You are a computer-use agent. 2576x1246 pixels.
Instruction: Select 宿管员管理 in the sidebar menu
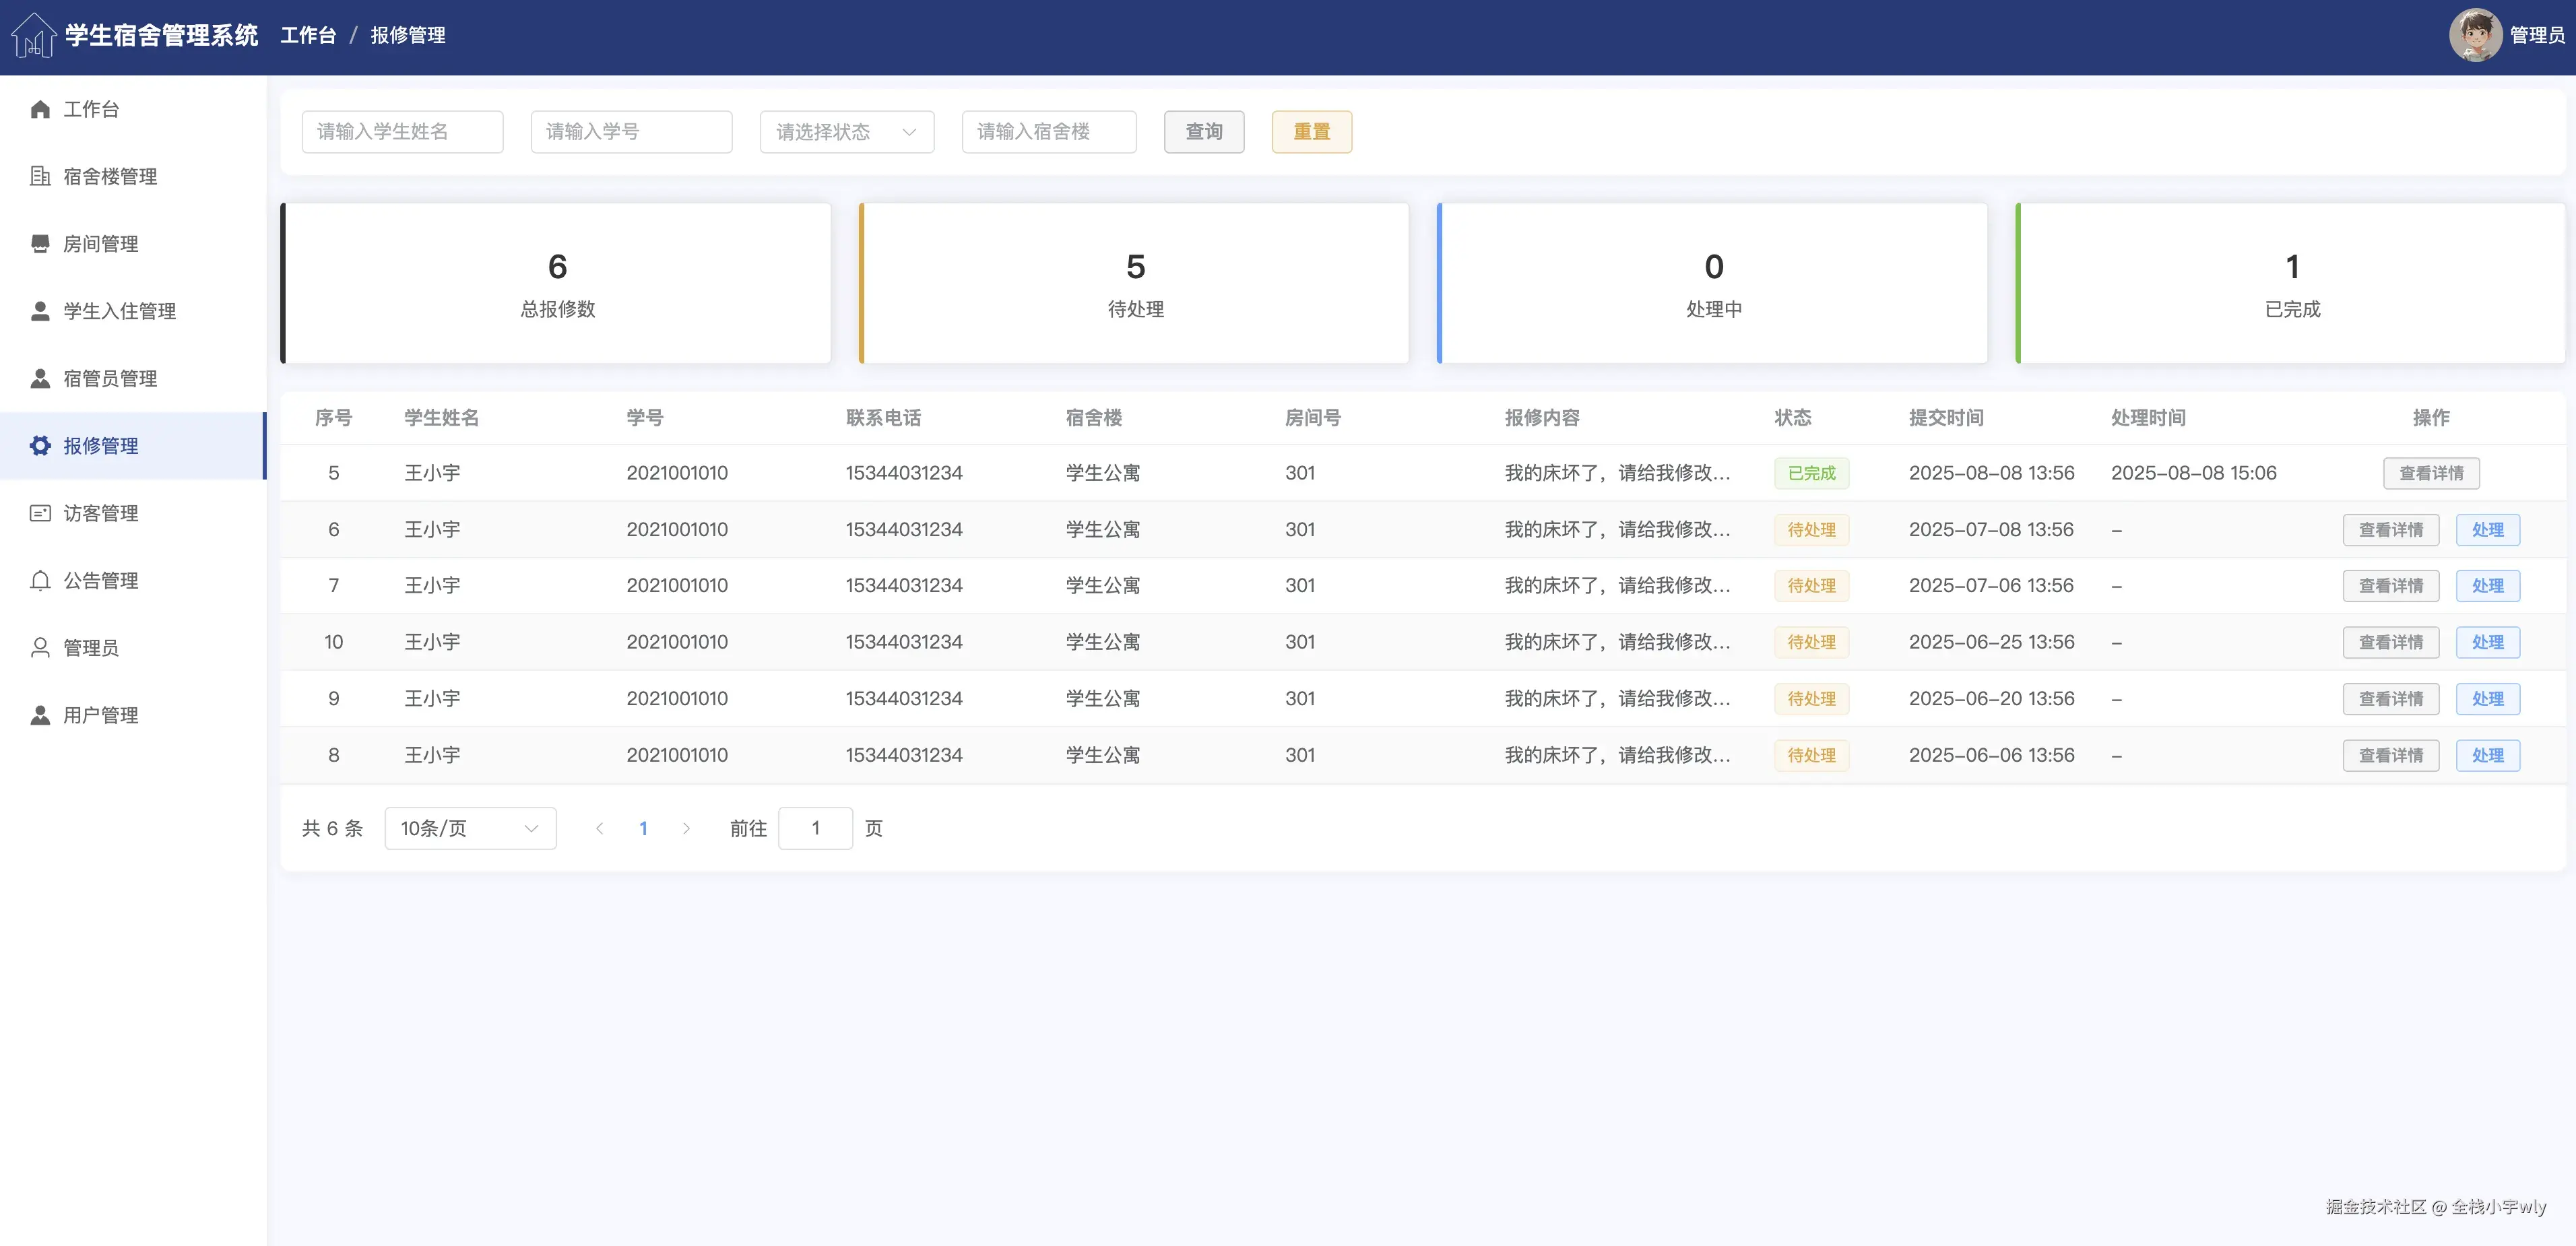pos(110,378)
